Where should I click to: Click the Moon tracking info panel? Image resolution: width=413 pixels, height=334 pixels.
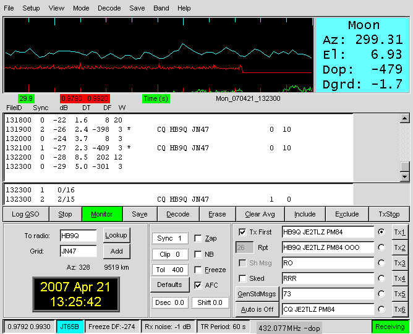(x=363, y=55)
